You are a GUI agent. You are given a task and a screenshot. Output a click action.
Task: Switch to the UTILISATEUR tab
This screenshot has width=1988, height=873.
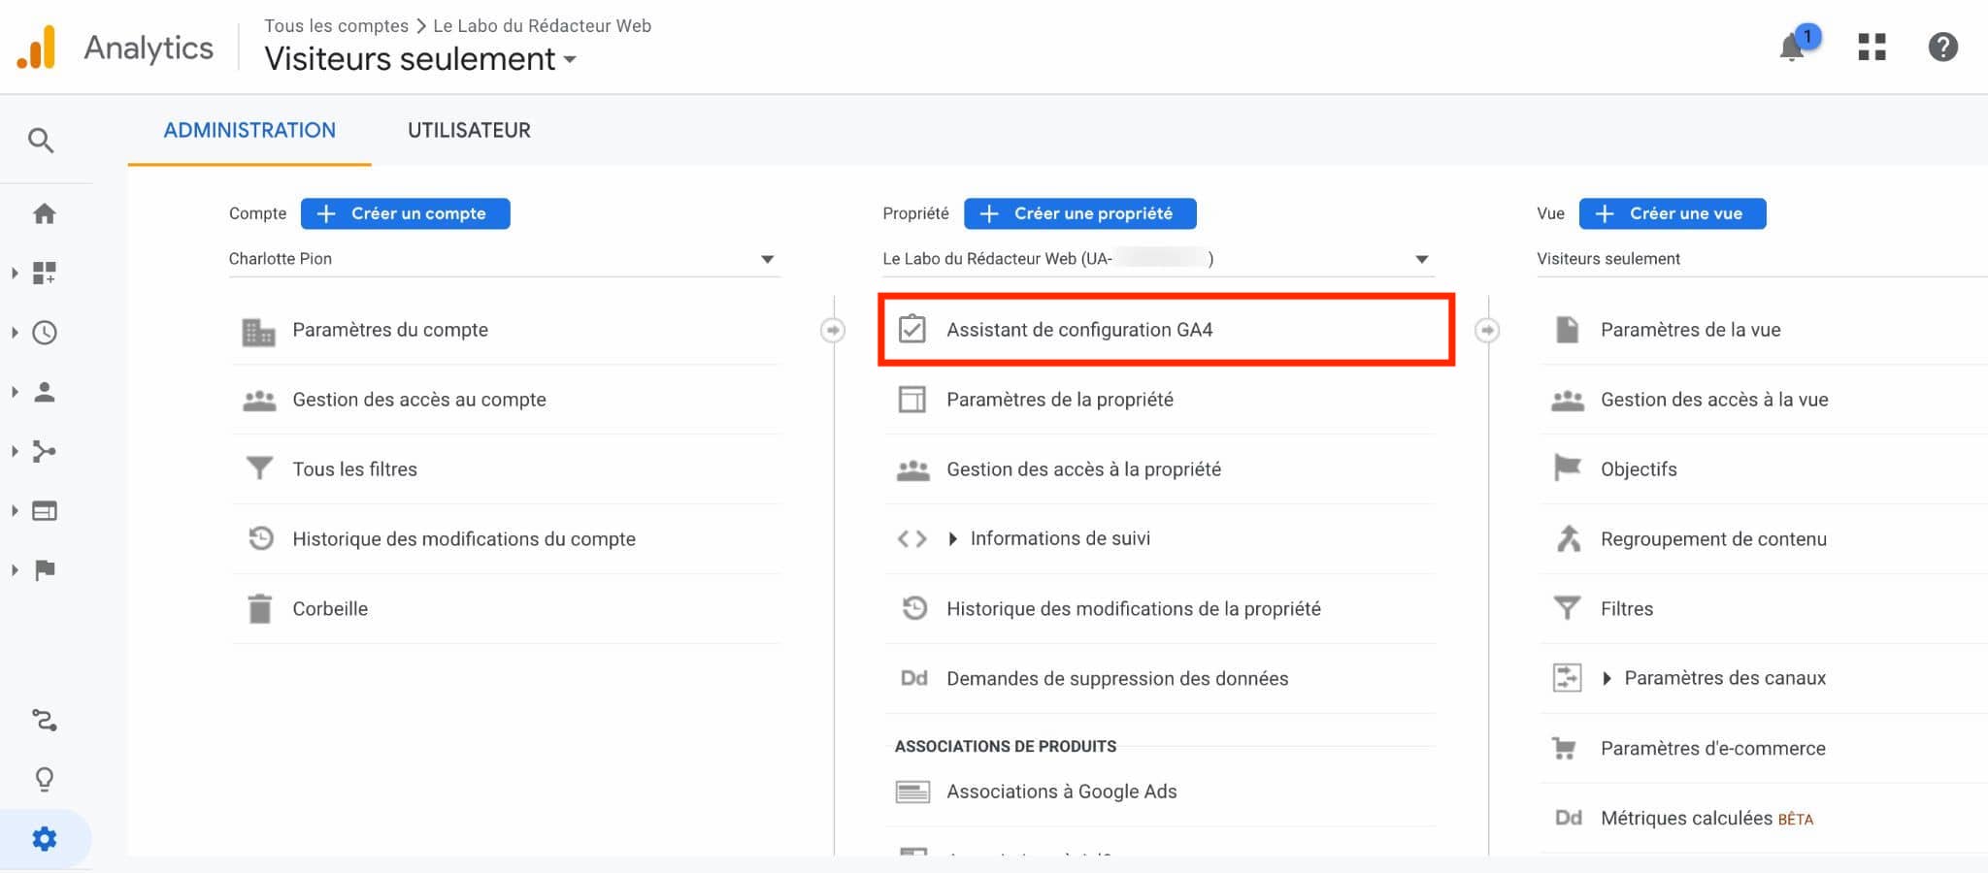pos(469,130)
